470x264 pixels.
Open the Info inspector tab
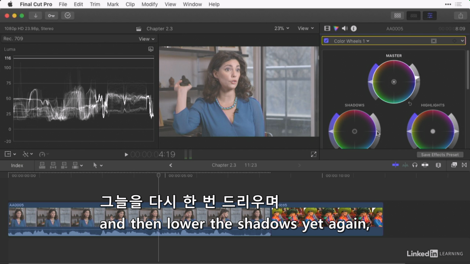[354, 28]
